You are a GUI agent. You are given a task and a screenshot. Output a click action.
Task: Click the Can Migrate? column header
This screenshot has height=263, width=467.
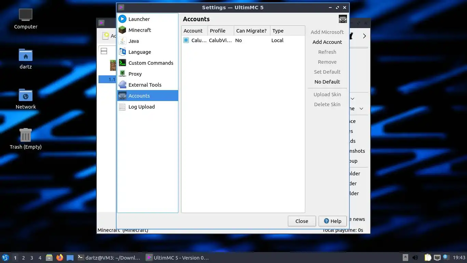click(x=252, y=31)
